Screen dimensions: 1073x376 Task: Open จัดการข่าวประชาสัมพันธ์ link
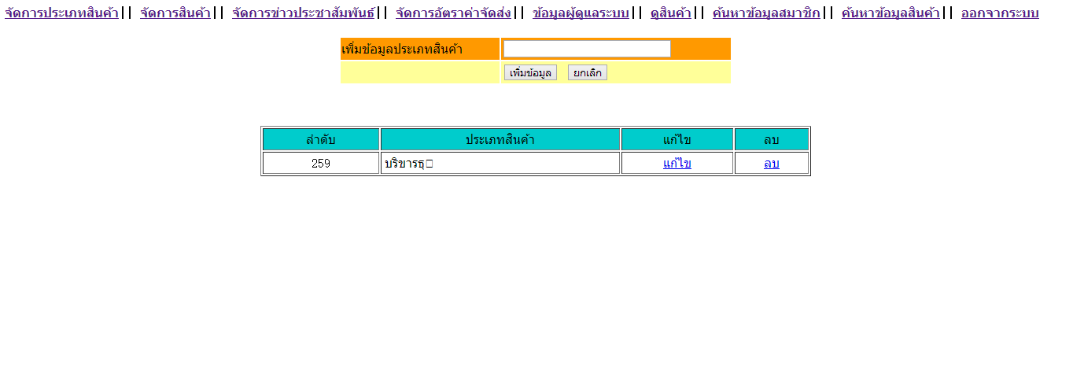tap(304, 13)
